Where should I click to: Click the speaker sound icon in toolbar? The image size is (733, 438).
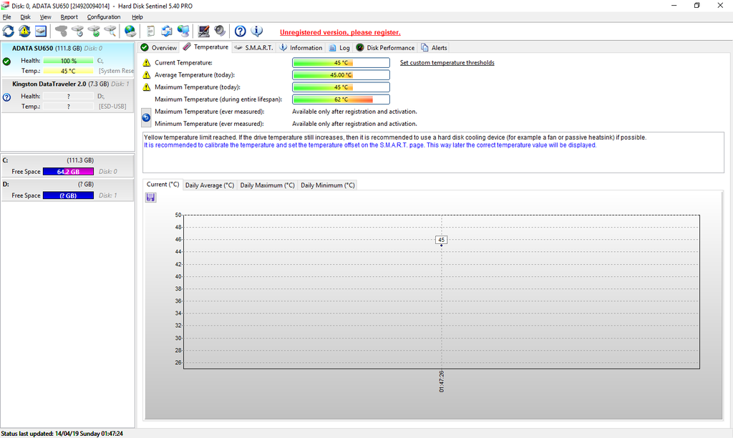click(x=220, y=31)
